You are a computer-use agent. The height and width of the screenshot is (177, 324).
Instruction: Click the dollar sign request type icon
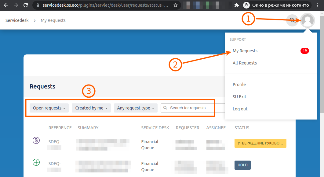click(36, 140)
